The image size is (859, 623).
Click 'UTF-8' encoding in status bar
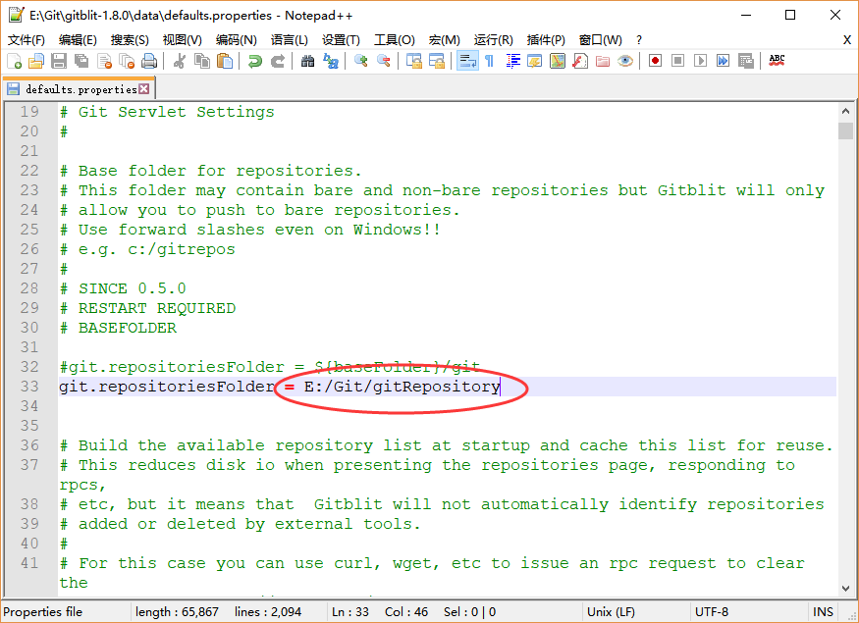tap(712, 612)
